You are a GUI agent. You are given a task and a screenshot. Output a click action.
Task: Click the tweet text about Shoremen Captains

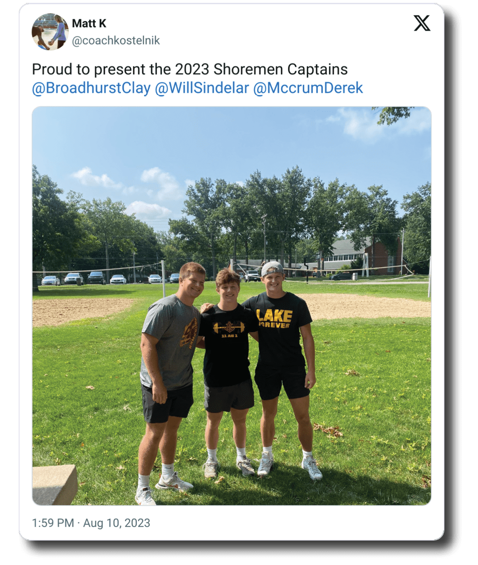tap(190, 69)
